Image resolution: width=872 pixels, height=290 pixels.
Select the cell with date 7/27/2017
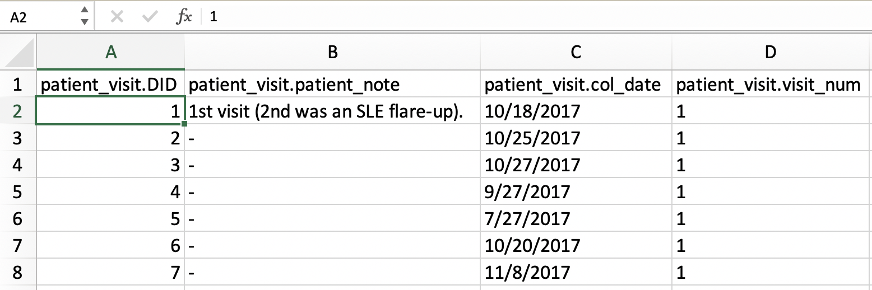pos(576,218)
